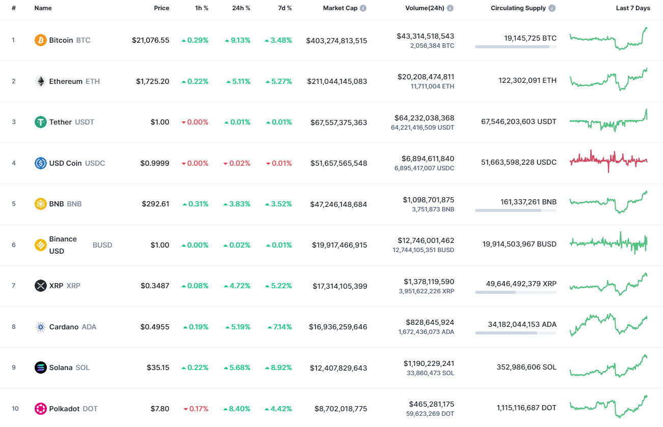
Task: Click the Cardano logo icon
Action: 40,327
